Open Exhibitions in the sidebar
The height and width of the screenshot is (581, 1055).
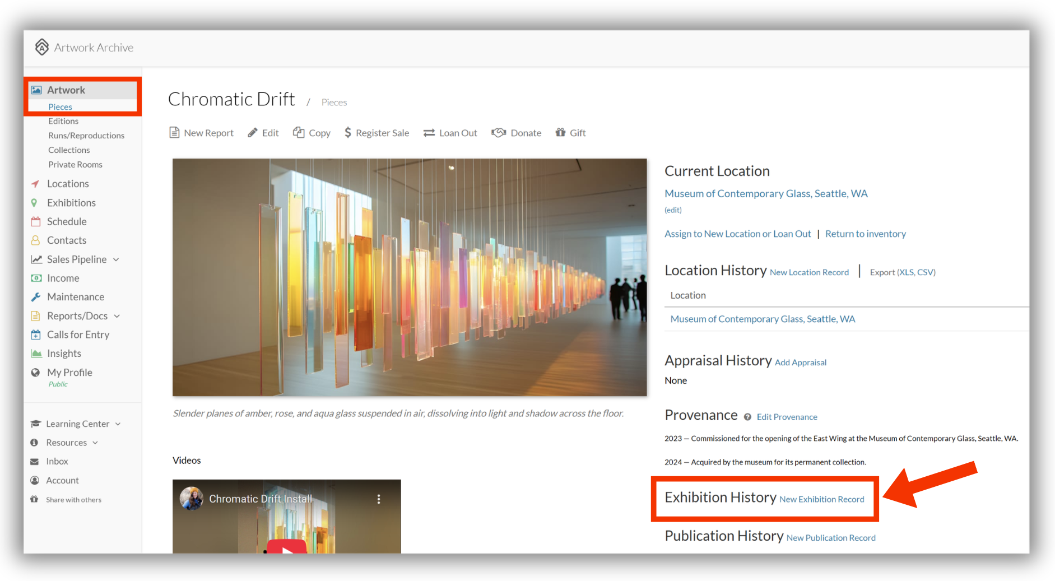tap(71, 203)
